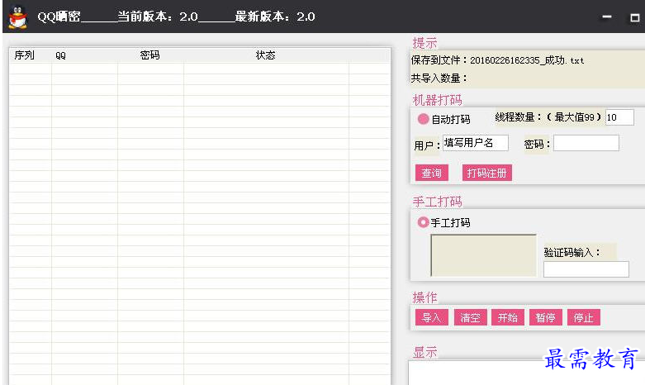Click the 导入 button

click(x=431, y=317)
